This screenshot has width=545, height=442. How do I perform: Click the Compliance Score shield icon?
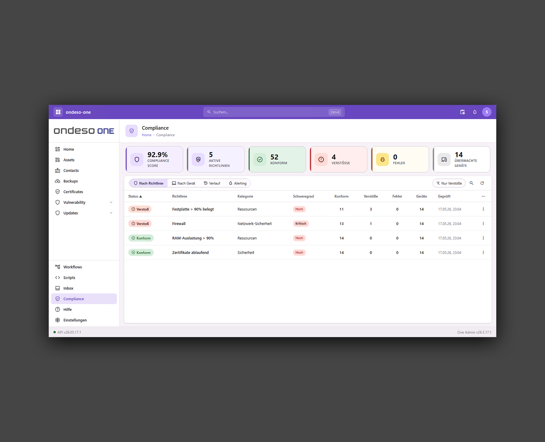(137, 159)
